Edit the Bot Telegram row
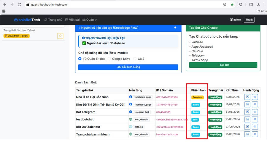Viewport: 267px width, 142px height. click(247, 112)
